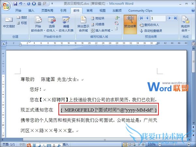Click the 100% zoom level
The image size is (196, 147).
coord(152,145)
